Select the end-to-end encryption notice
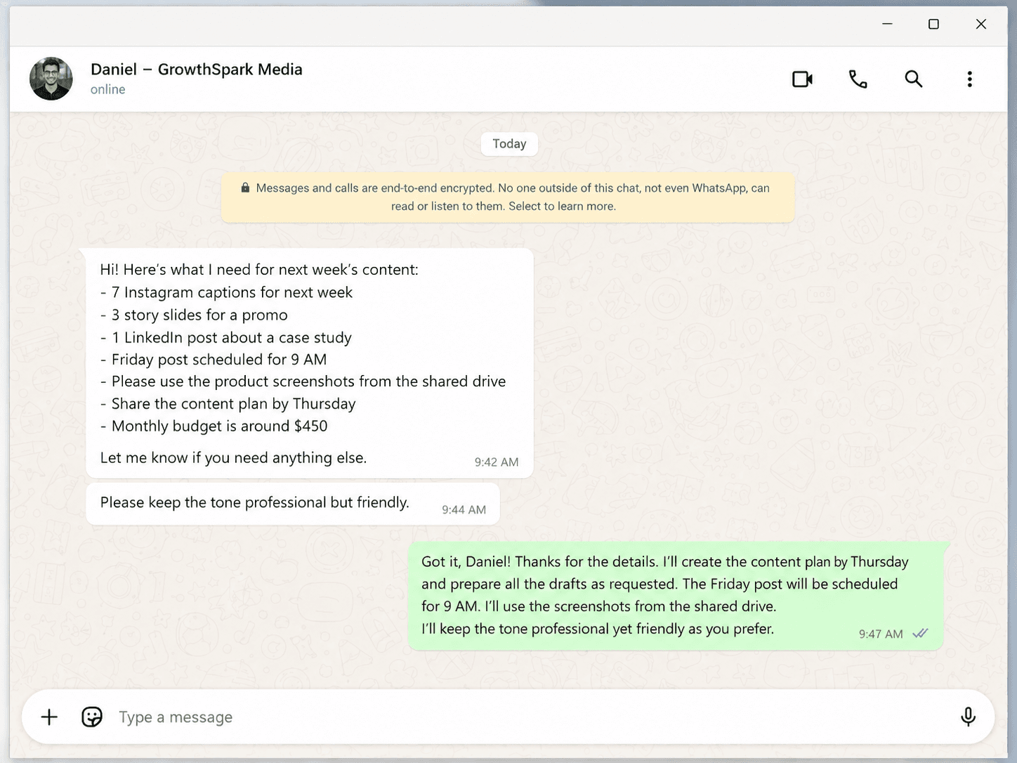The image size is (1017, 763). pyautogui.click(x=508, y=197)
